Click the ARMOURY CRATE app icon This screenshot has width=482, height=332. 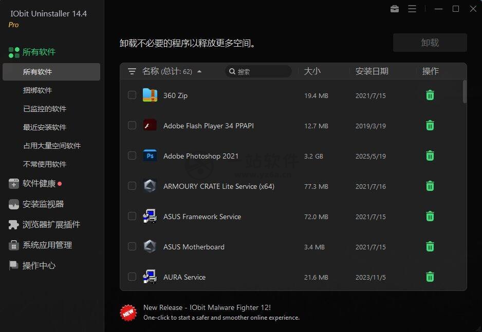(150, 186)
